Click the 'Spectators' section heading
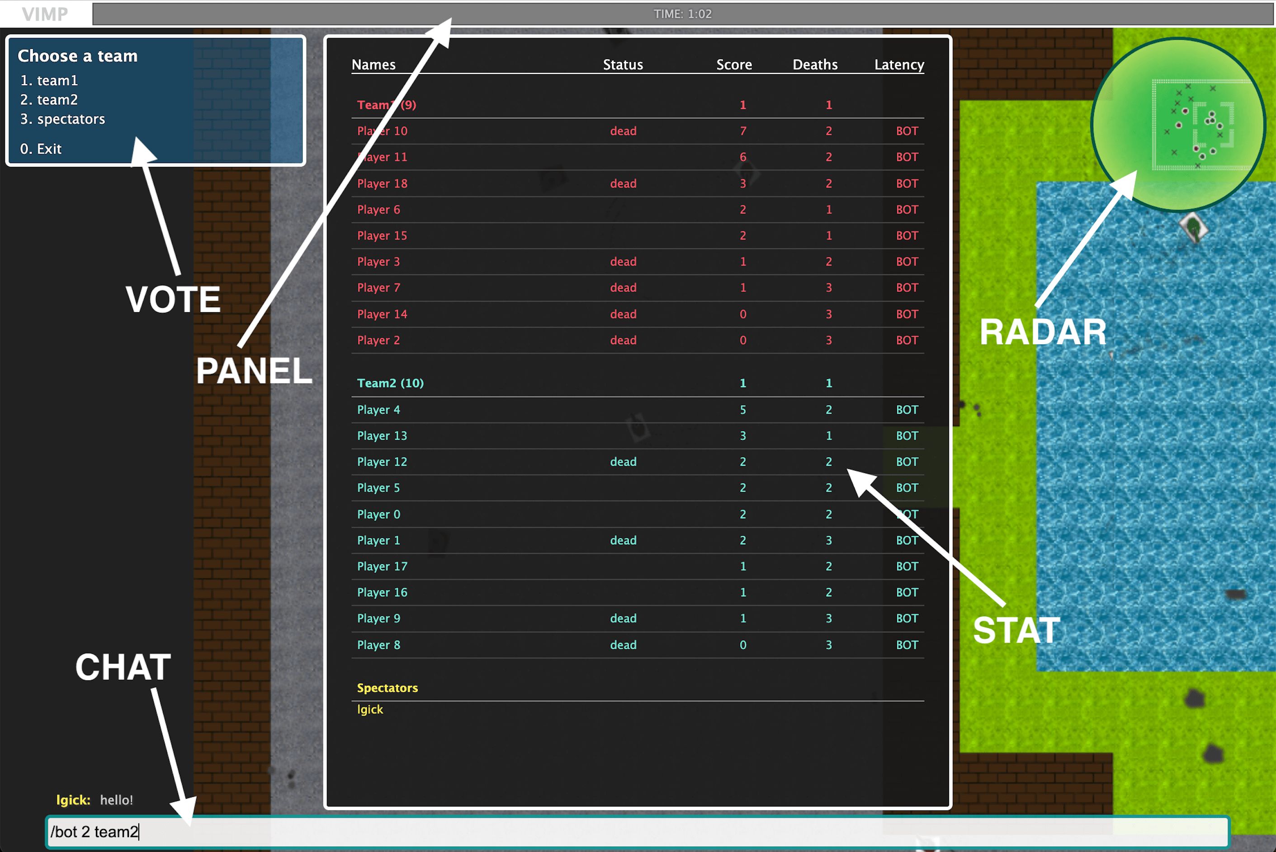This screenshot has width=1276, height=852. (x=387, y=688)
